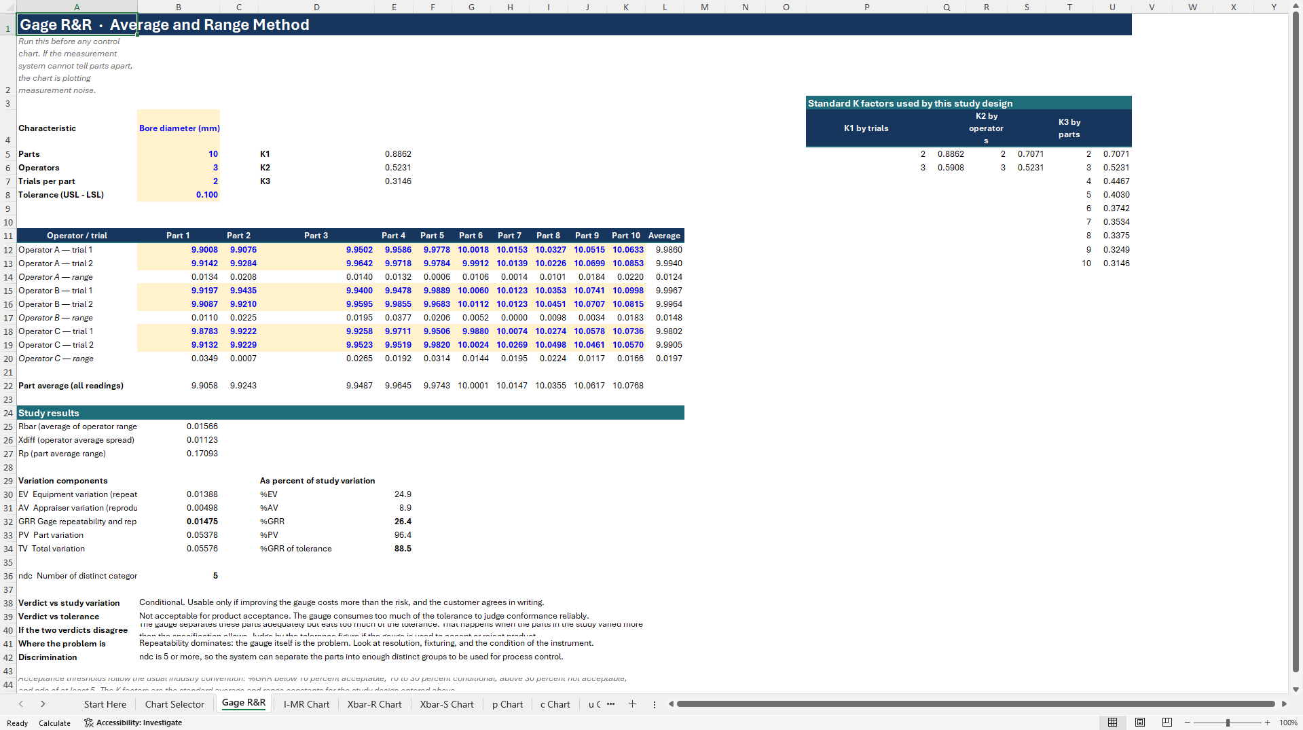This screenshot has width=1303, height=730.
Task: Select Operators input value 3
Action: coord(179,168)
